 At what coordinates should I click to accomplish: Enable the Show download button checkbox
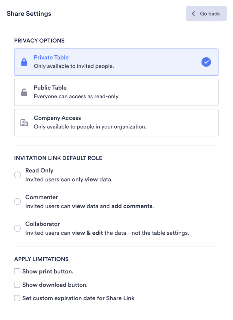(x=17, y=284)
